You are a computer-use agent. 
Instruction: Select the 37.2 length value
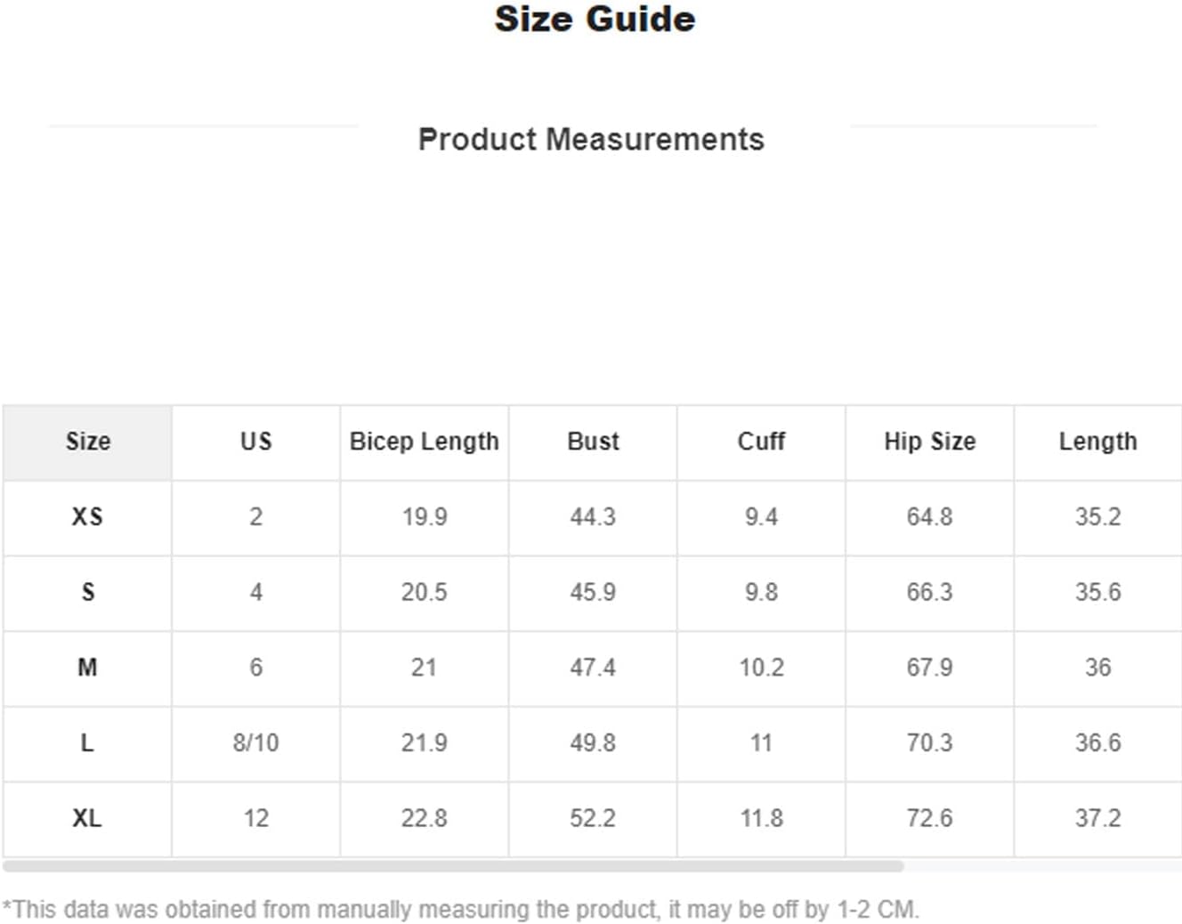tap(1098, 819)
